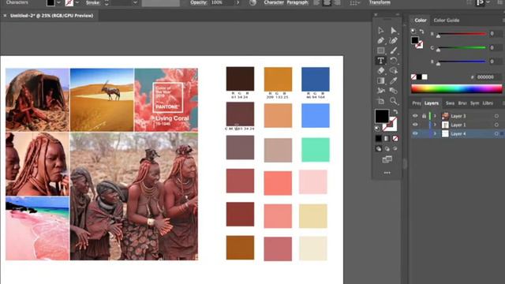Switch to the Color panel tab
The width and height of the screenshot is (505, 284).
421,21
